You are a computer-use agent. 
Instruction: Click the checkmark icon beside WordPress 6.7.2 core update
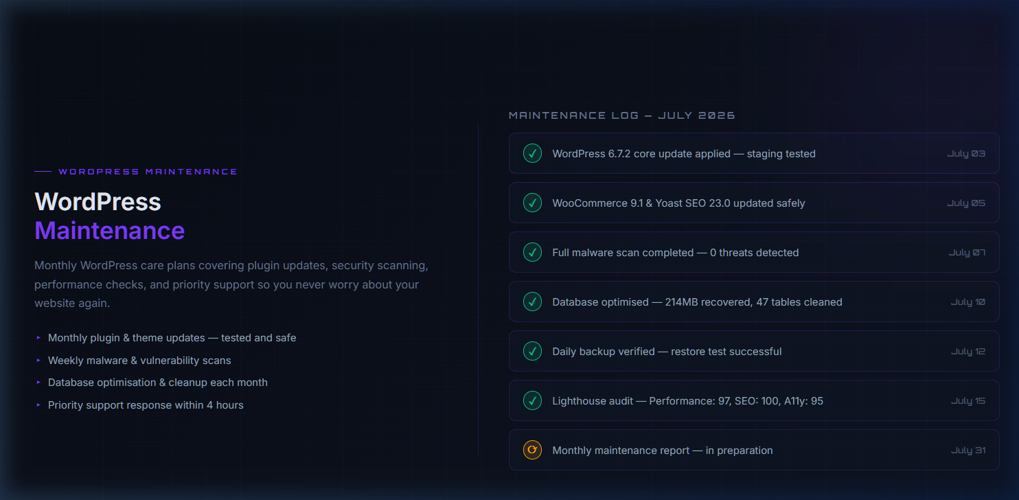click(x=532, y=153)
